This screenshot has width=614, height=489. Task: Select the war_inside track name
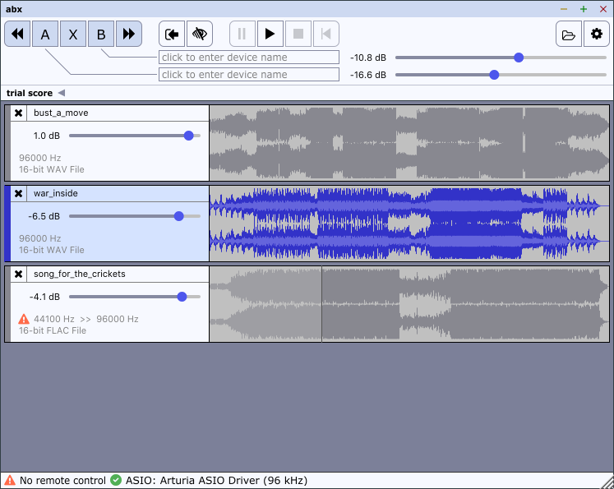56,193
